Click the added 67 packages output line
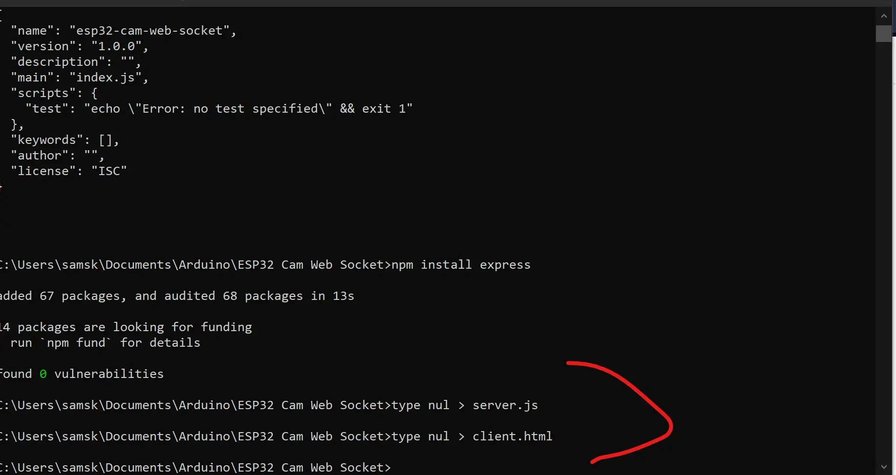Image resolution: width=896 pixels, height=475 pixels. click(177, 296)
